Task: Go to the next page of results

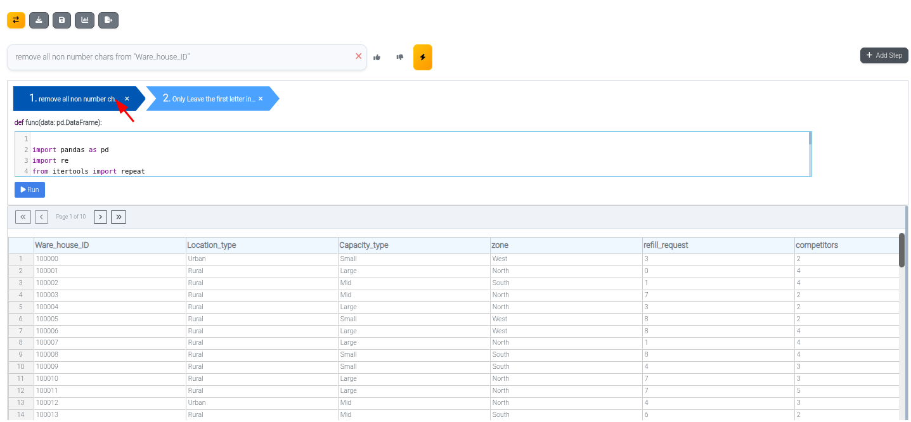Action: coord(100,217)
